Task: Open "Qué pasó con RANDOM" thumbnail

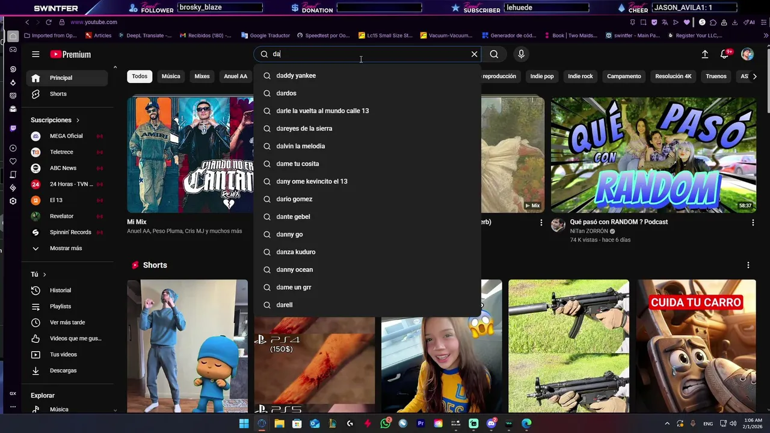Action: pyautogui.click(x=653, y=155)
